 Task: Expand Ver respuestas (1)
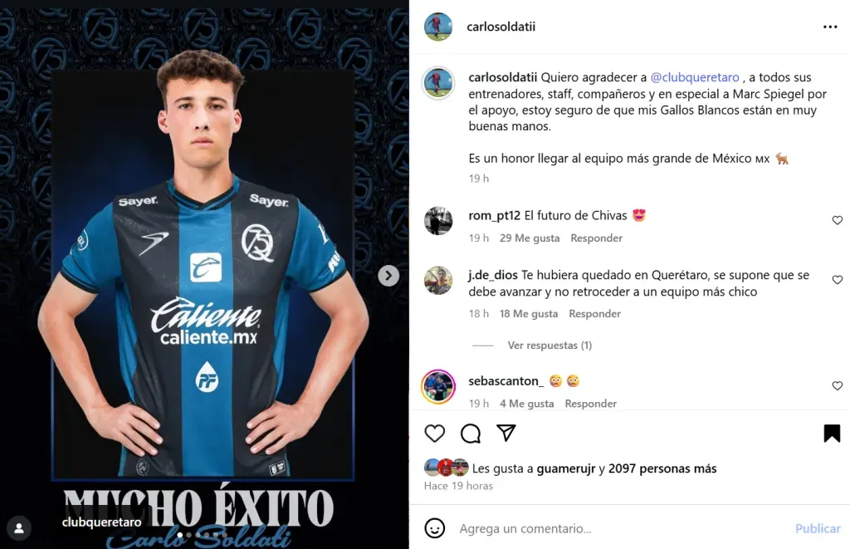(x=550, y=345)
